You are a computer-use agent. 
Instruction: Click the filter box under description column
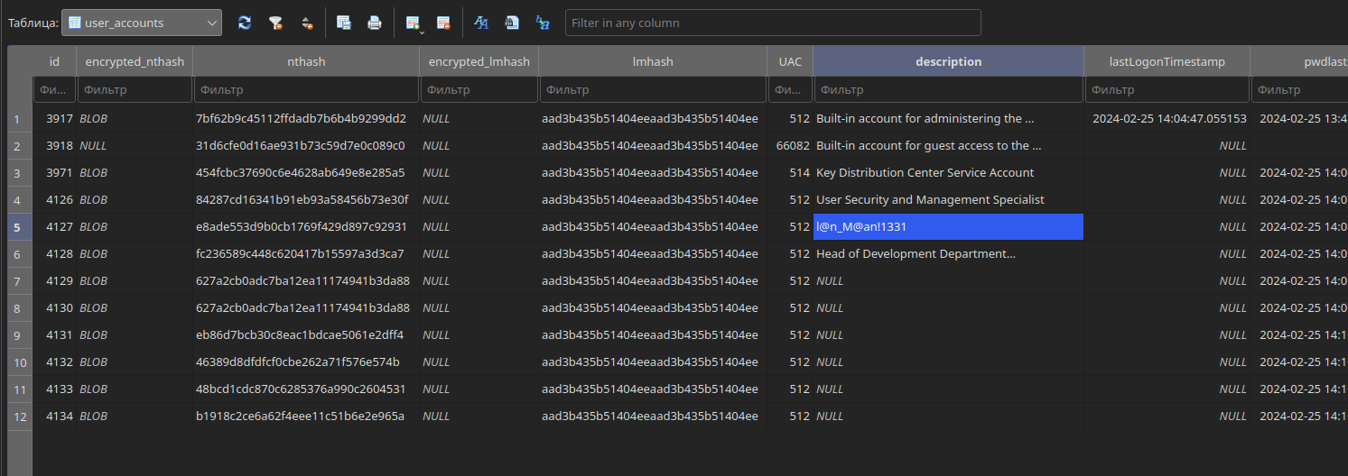[x=948, y=90]
